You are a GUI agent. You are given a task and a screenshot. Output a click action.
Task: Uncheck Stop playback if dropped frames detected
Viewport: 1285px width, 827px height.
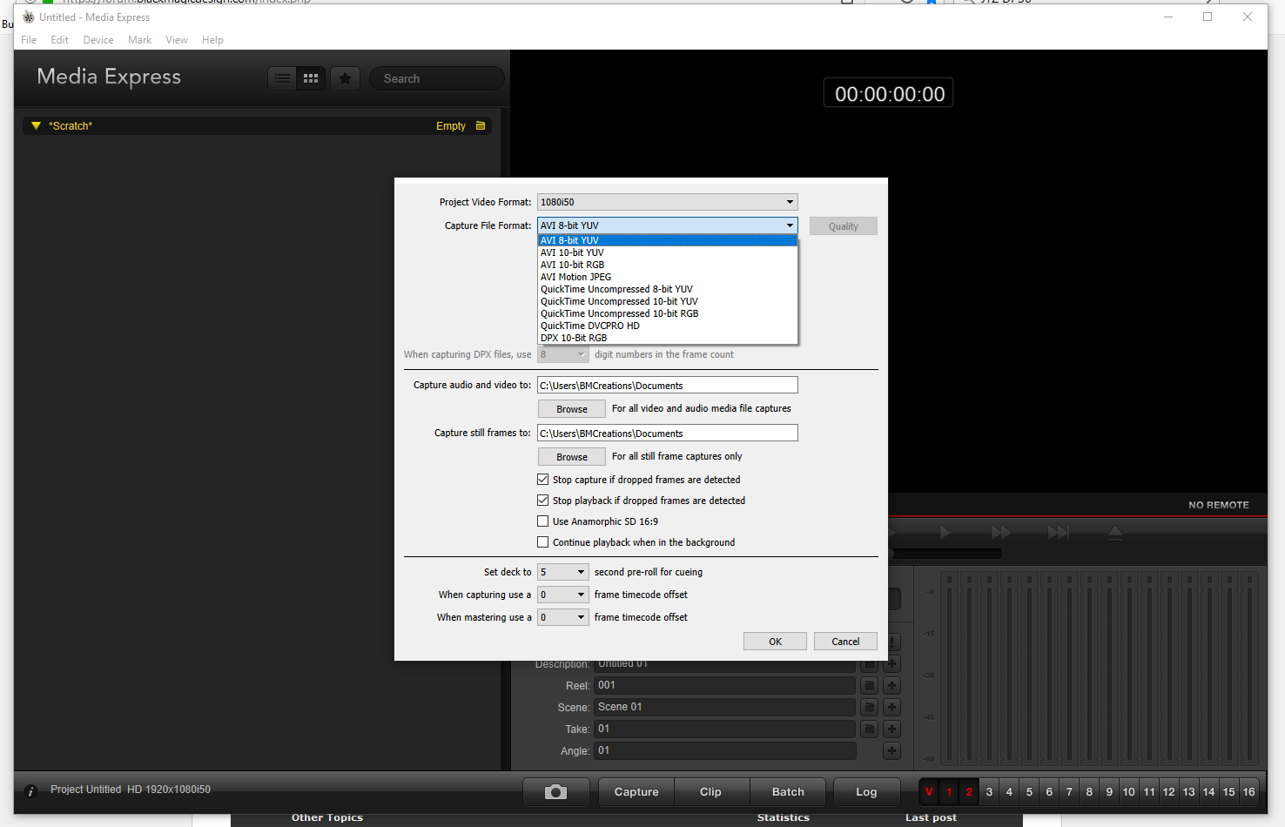(543, 501)
